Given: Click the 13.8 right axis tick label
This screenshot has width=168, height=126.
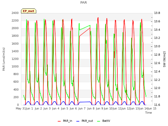Looking at the screenshot, I should point(157,13).
